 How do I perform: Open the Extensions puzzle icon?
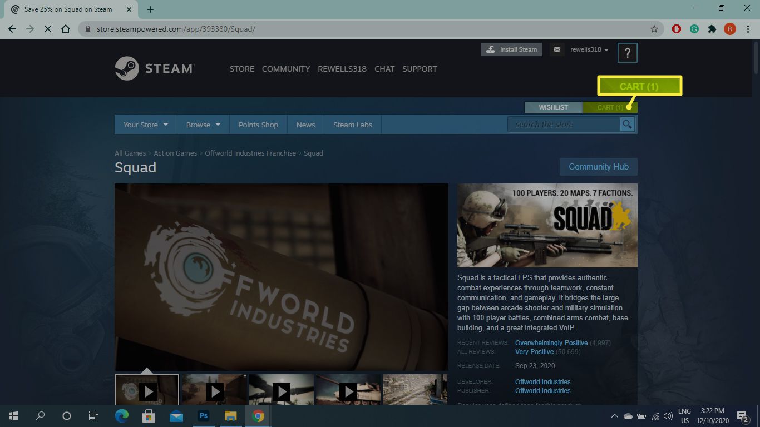coord(712,29)
